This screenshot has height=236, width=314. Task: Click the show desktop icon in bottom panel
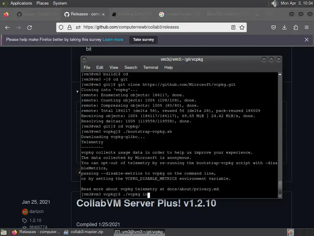[x=4, y=232]
